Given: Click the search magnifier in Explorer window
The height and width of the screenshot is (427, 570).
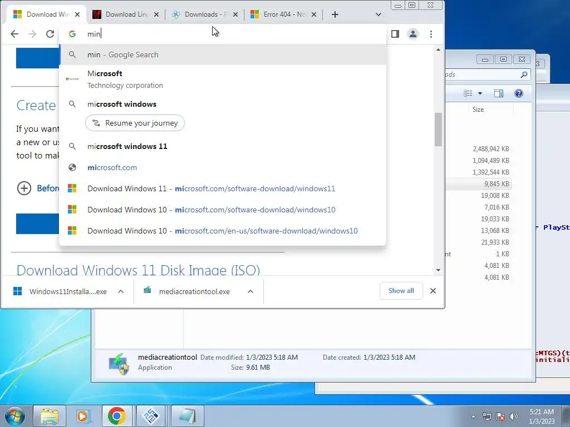Looking at the screenshot, I should pos(524,75).
